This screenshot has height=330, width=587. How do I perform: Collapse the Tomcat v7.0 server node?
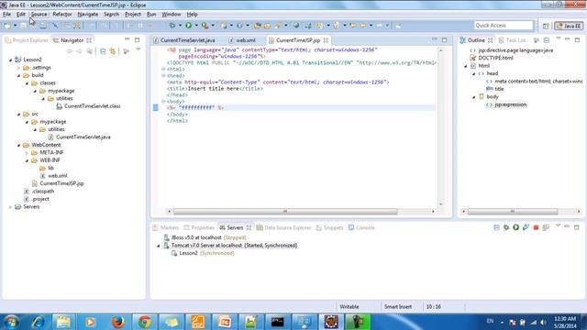[x=159, y=246]
